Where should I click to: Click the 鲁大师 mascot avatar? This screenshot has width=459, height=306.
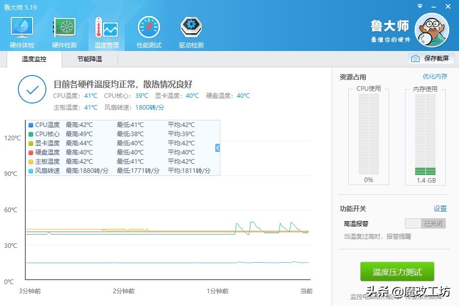(431, 30)
